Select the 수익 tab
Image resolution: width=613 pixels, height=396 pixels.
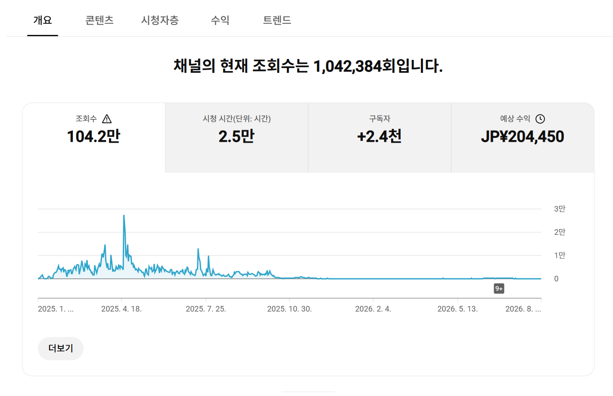click(x=220, y=20)
